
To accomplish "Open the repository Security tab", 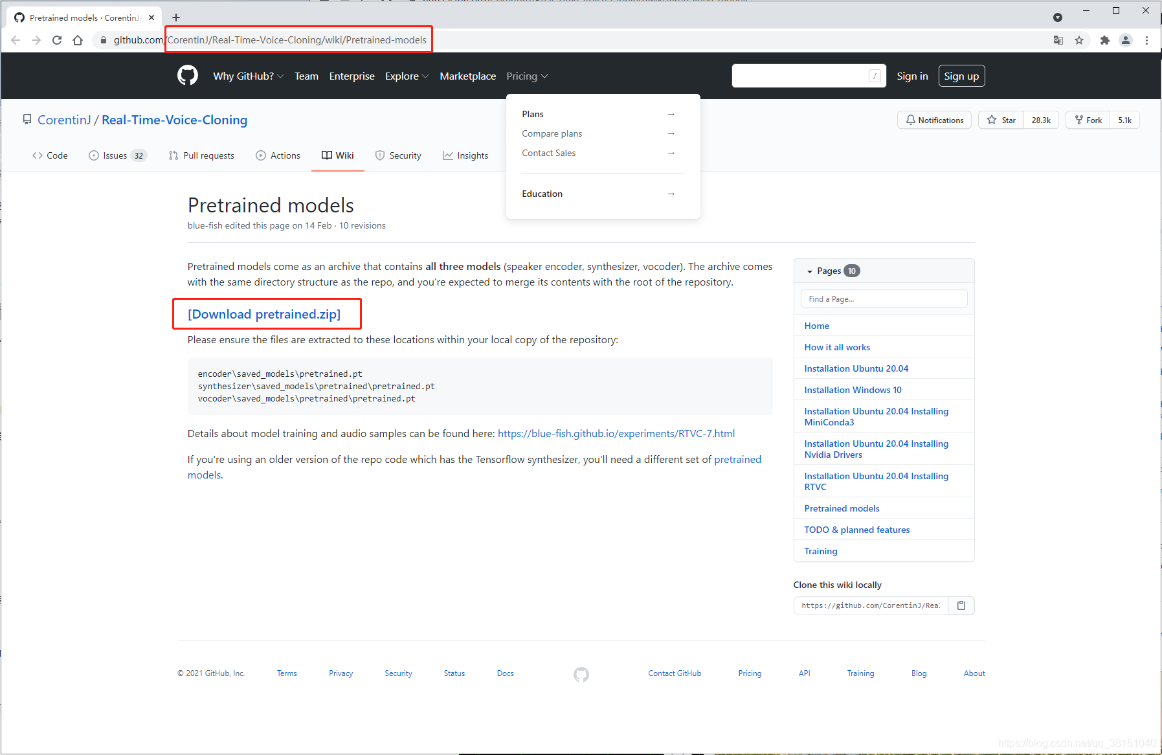I will coord(398,155).
